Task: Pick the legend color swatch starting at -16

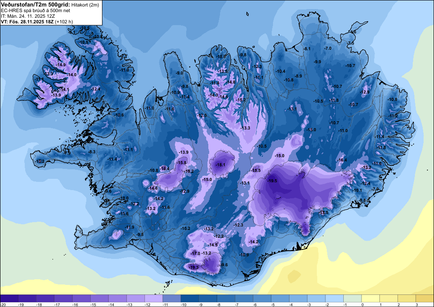Action: coord(82,298)
